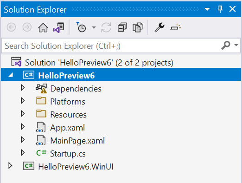Return to the Solution Explorer home view

pos(43,27)
